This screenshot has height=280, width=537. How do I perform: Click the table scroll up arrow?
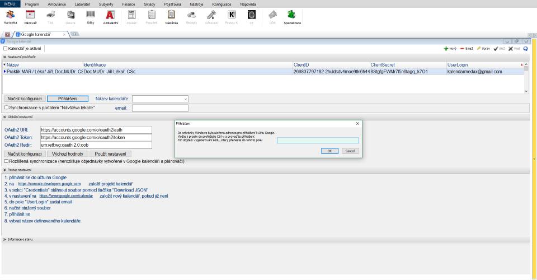click(x=526, y=64)
